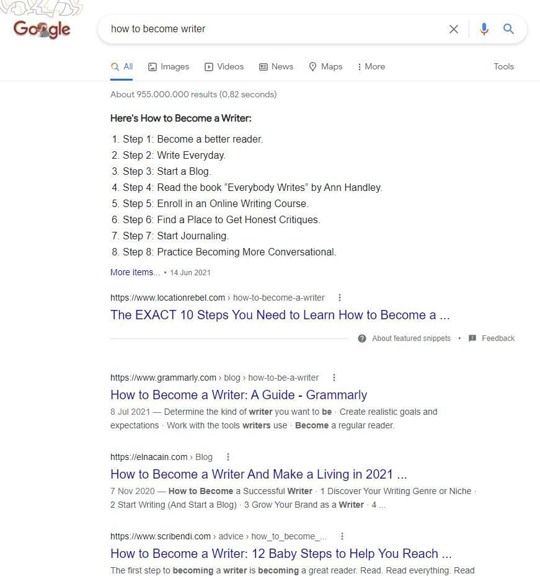Open the Images tab

169,67
